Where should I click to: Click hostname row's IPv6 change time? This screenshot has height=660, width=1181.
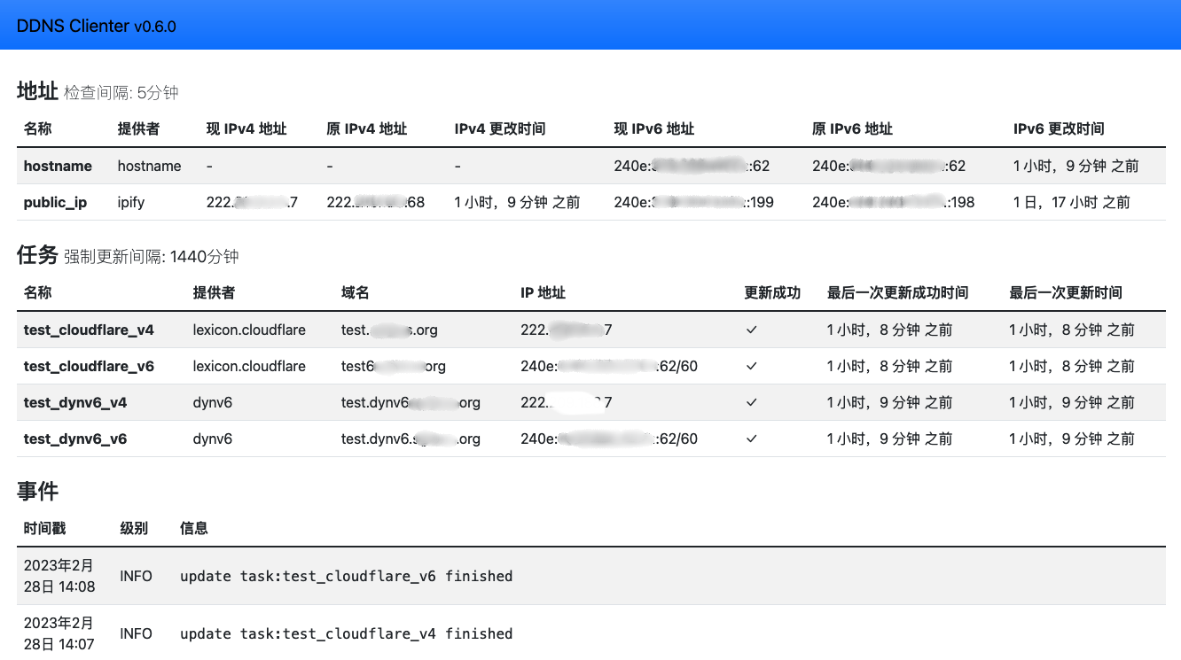coord(1076,166)
